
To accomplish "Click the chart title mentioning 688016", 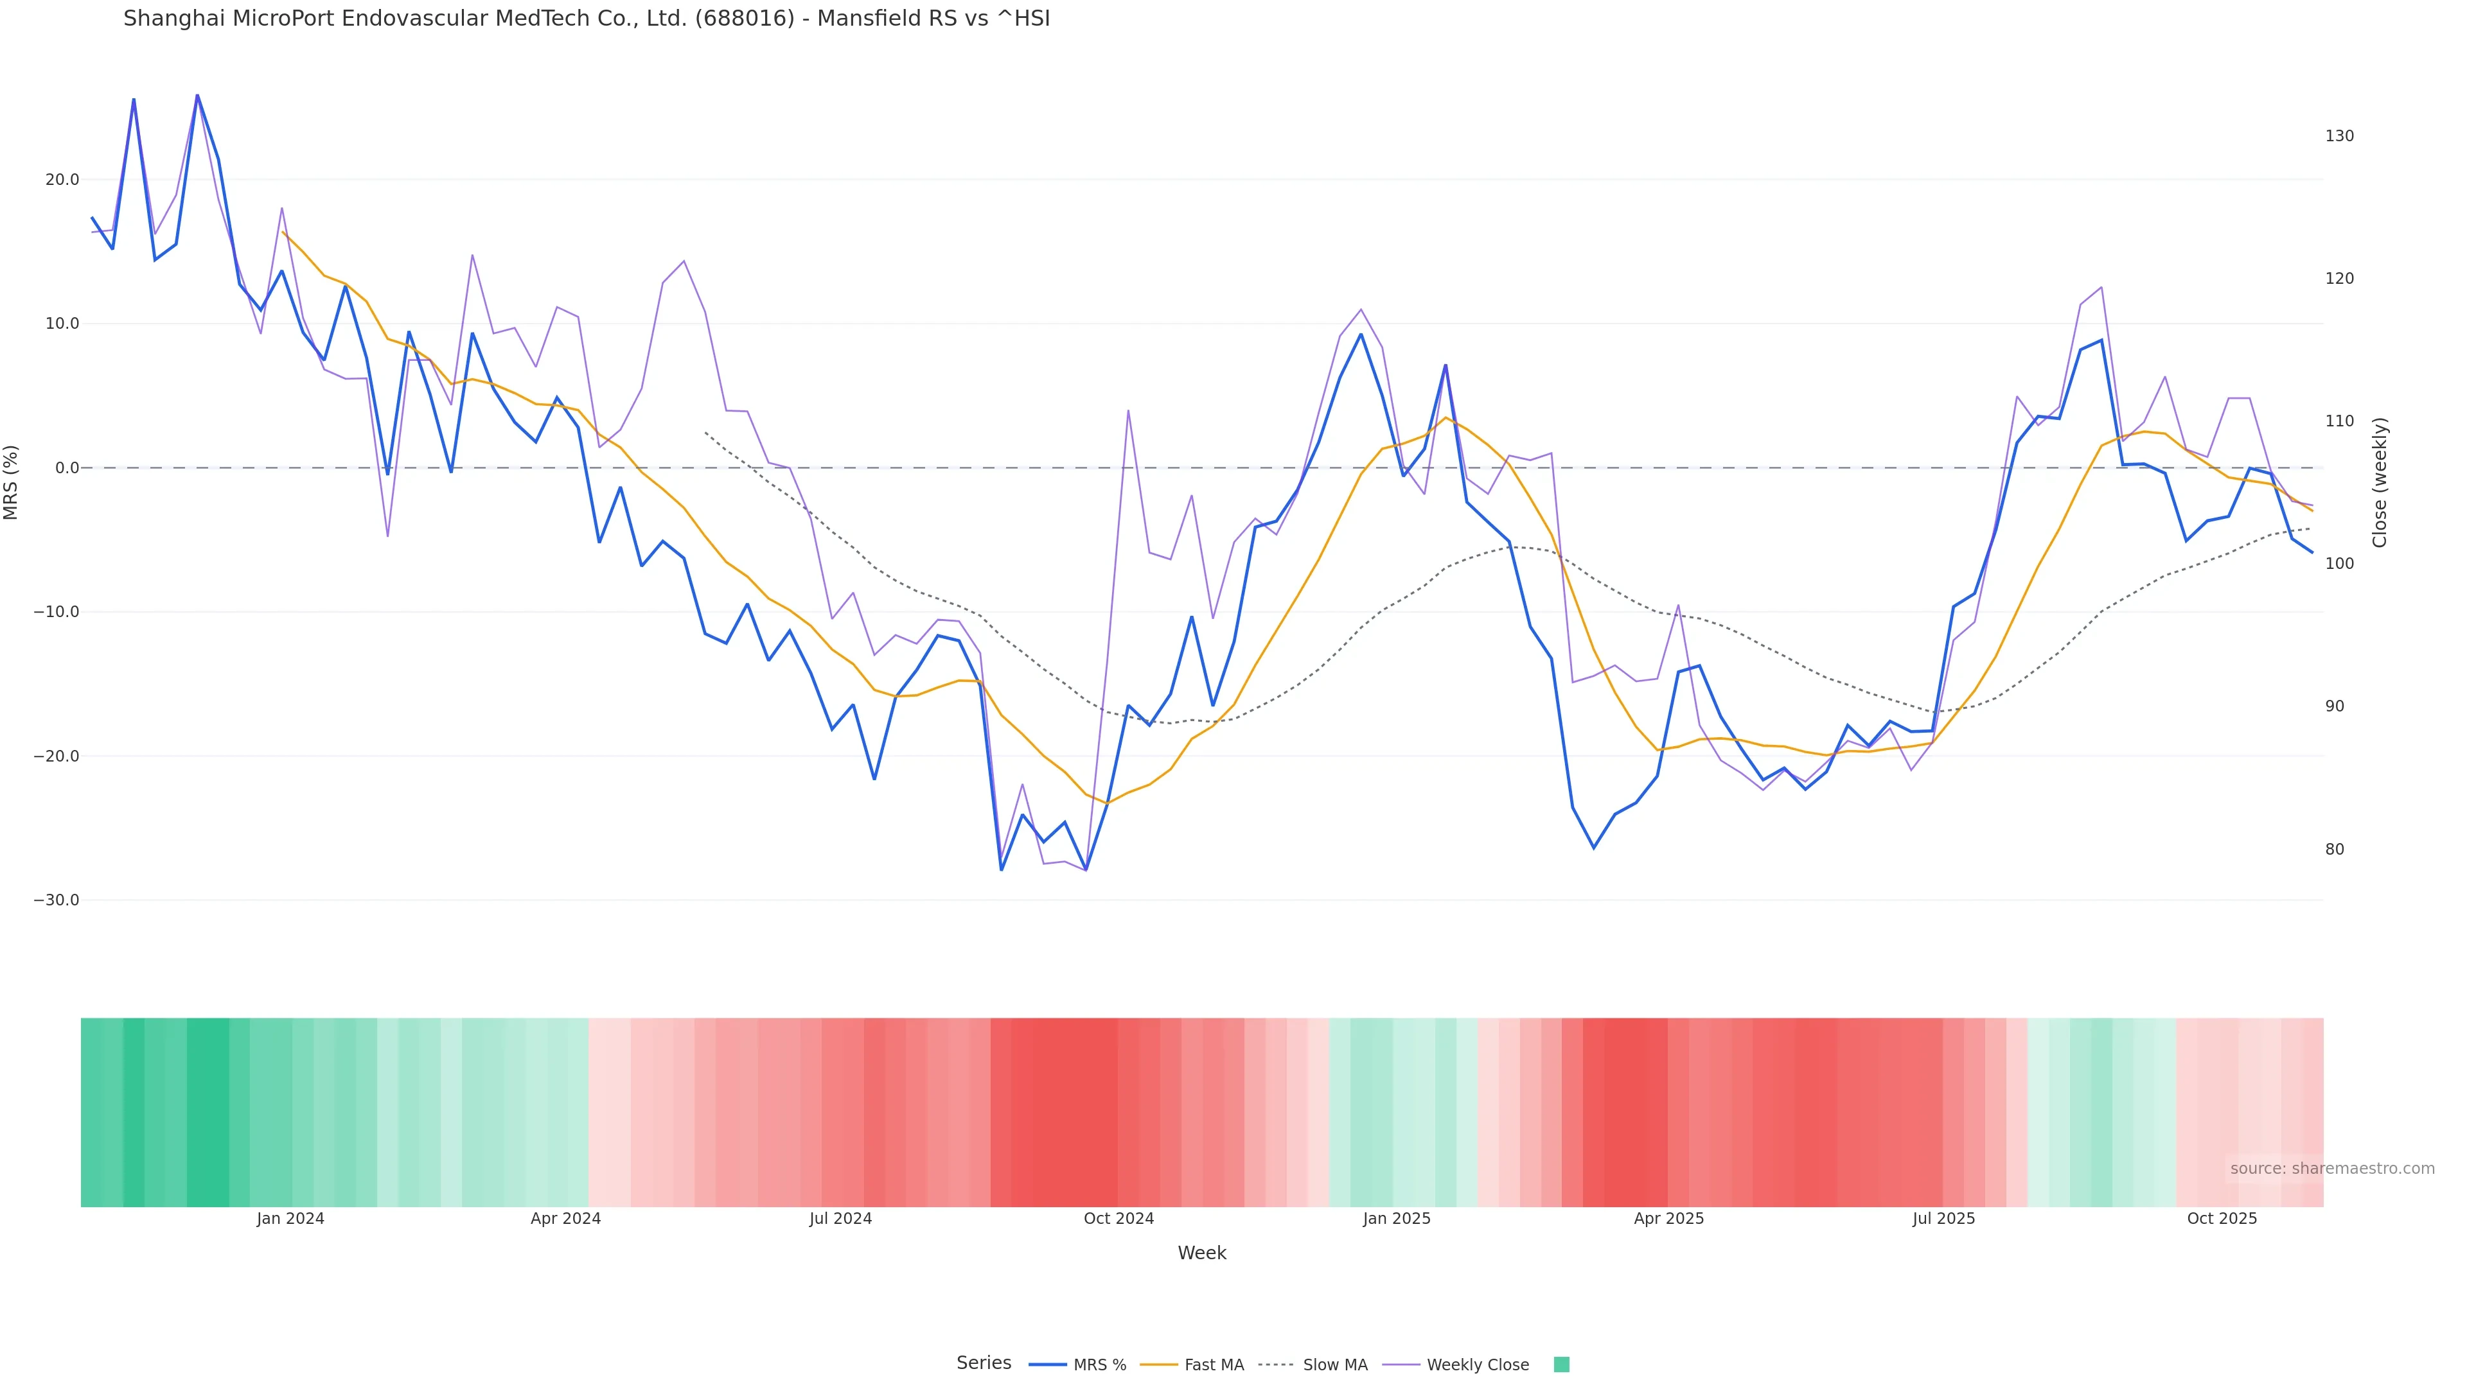I will coord(586,19).
